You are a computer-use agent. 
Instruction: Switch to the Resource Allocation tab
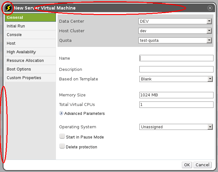[x=30, y=61]
